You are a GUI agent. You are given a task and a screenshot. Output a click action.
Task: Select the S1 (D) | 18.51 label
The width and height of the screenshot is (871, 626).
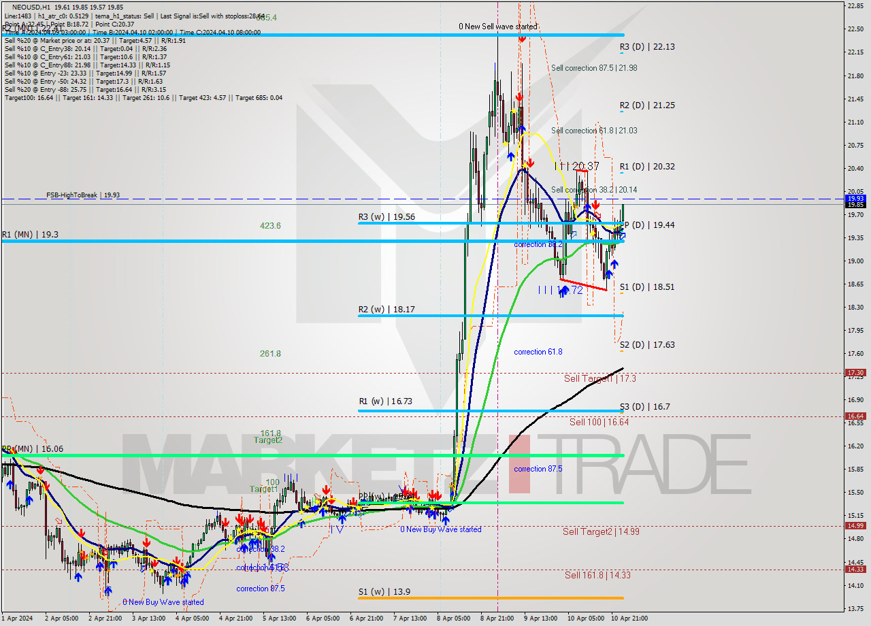[647, 287]
